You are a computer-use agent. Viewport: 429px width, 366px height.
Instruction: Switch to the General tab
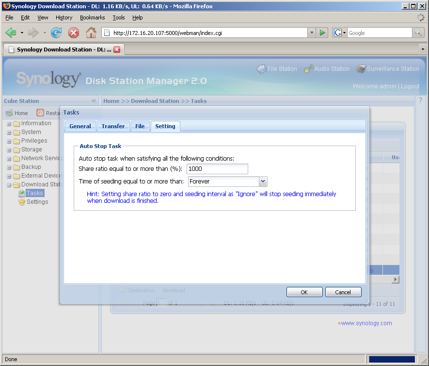coord(80,126)
